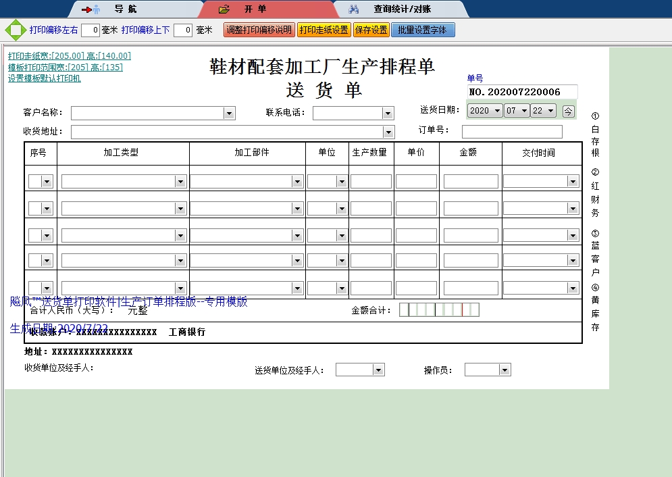Open the 设置模板默认打印机 link
This screenshot has width=672, height=477.
coord(45,78)
